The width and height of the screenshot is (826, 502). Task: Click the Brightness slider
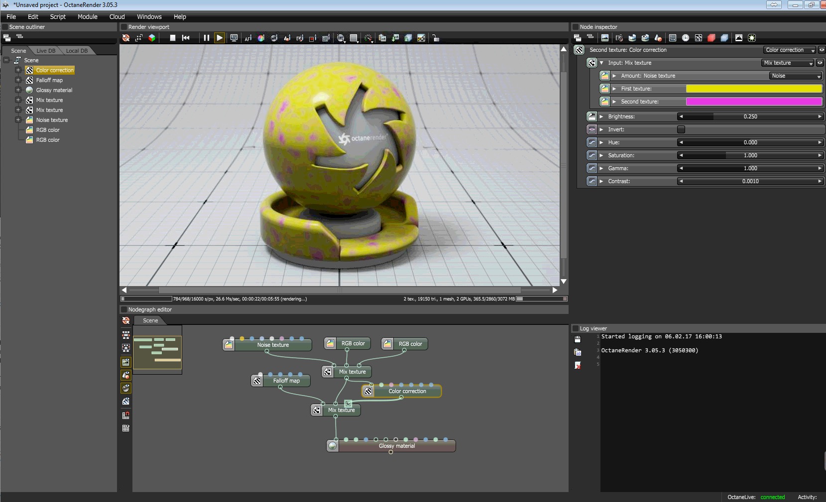(750, 116)
